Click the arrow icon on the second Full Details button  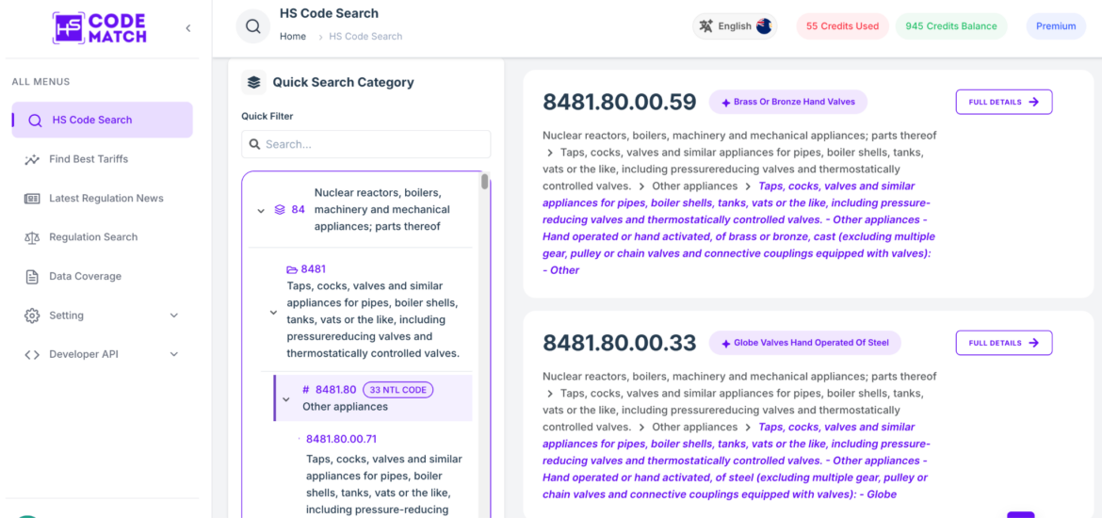click(1034, 343)
